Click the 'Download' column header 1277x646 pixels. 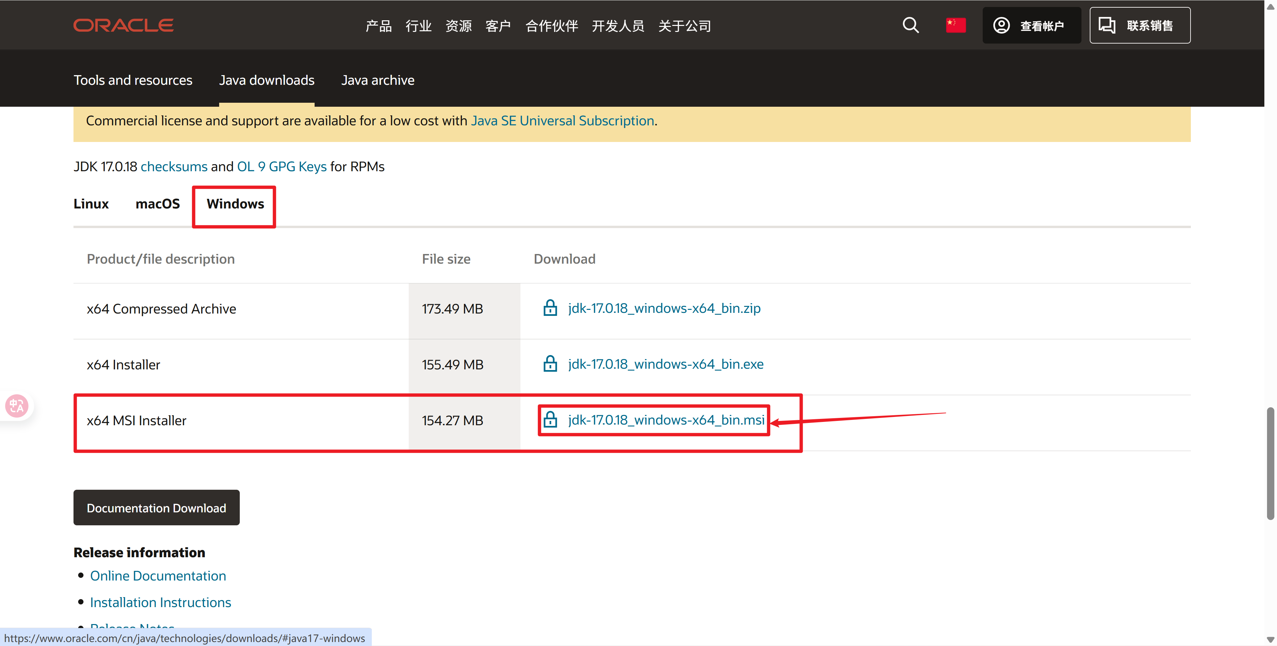[x=565, y=259]
